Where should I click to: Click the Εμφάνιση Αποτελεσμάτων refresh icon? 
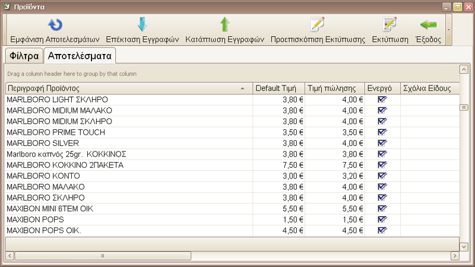tap(55, 24)
